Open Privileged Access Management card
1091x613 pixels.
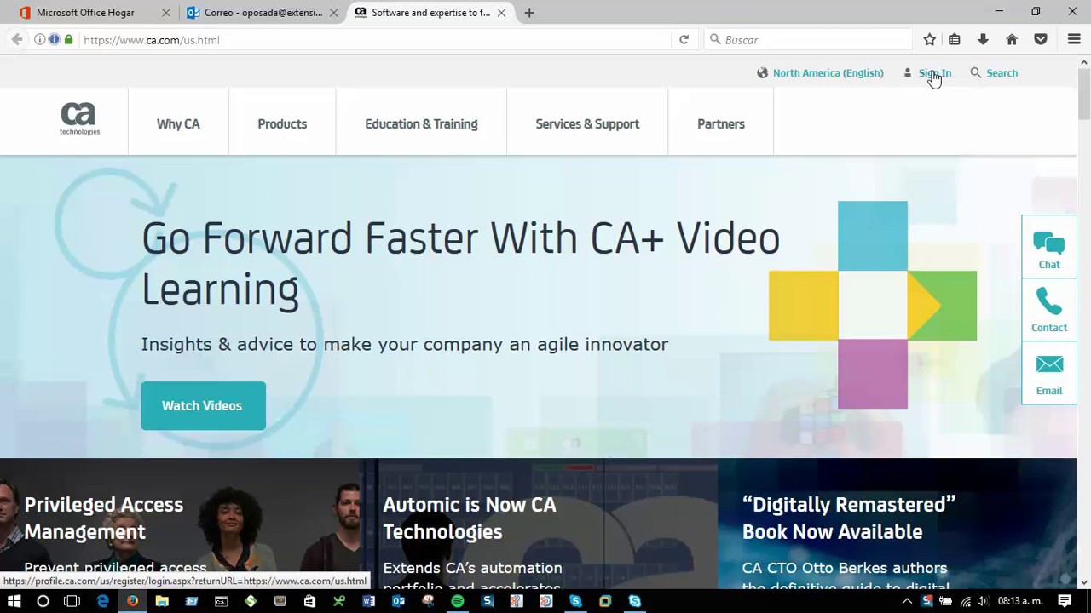click(179, 524)
